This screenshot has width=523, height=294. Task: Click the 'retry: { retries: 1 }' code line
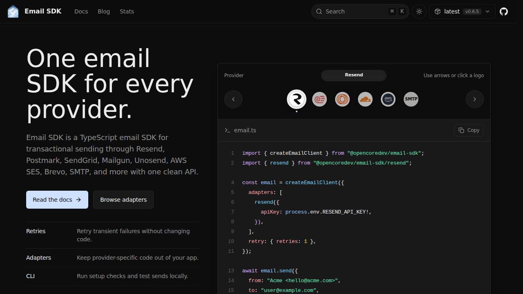pyautogui.click(x=282, y=241)
